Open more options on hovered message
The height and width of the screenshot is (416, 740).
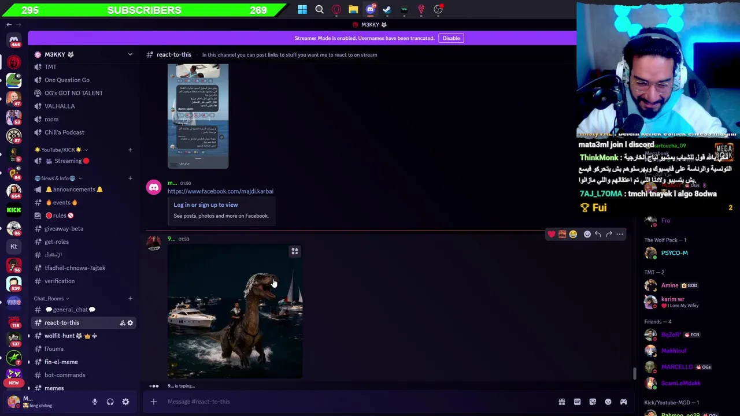pos(620,234)
